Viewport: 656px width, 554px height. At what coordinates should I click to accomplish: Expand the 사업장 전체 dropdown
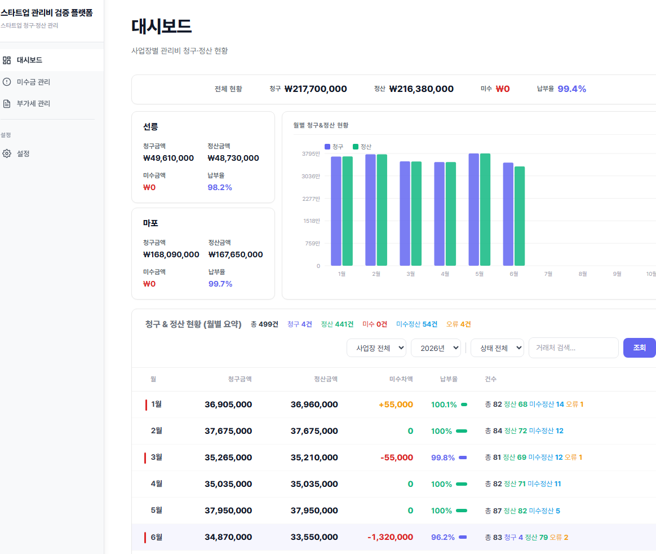[x=376, y=348]
